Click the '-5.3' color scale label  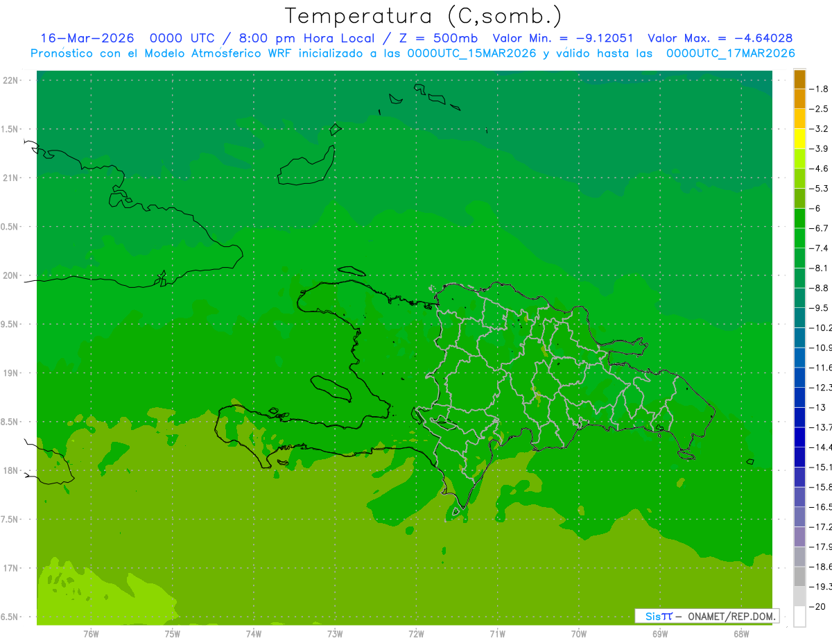(x=820, y=188)
